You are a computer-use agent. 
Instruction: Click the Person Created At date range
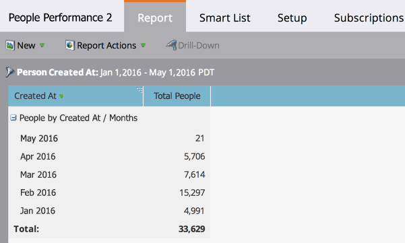(x=157, y=73)
